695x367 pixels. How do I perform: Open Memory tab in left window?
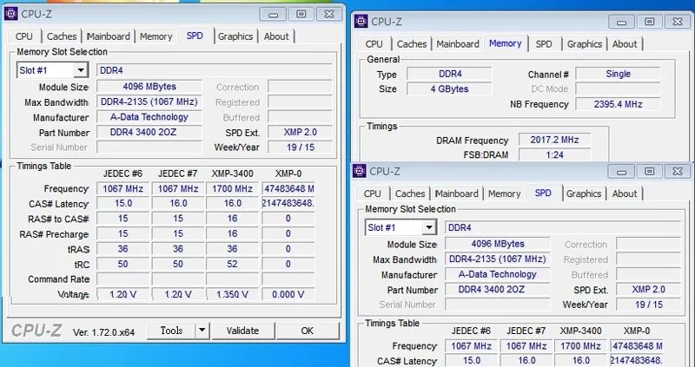point(156,36)
